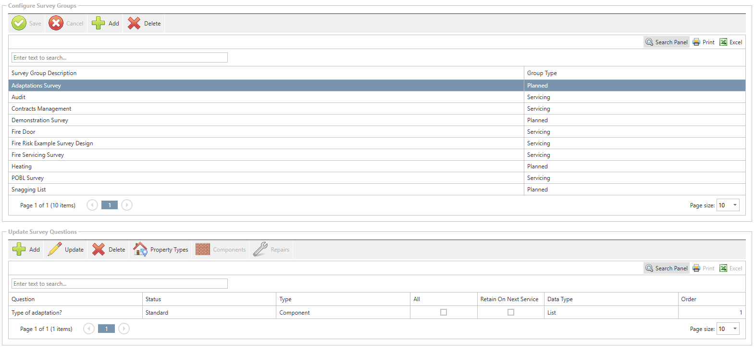The image size is (755, 356).
Task: Toggle the Search Panel in survey questions
Action: (x=667, y=268)
